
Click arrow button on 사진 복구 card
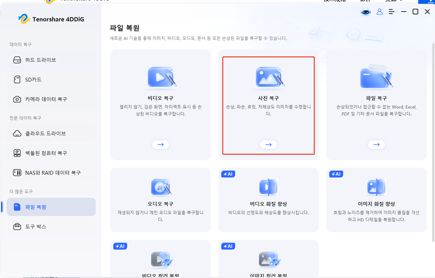pos(268,144)
